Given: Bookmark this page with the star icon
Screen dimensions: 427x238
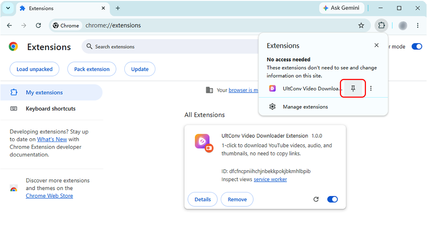Looking at the screenshot, I should [361, 25].
